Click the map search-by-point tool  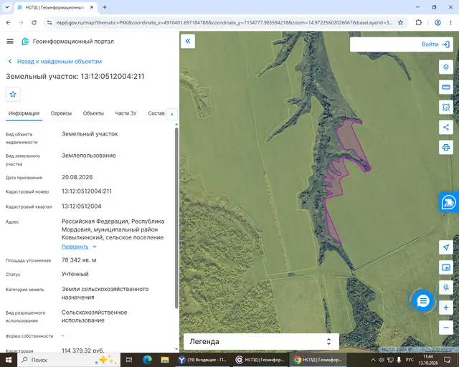446,287
